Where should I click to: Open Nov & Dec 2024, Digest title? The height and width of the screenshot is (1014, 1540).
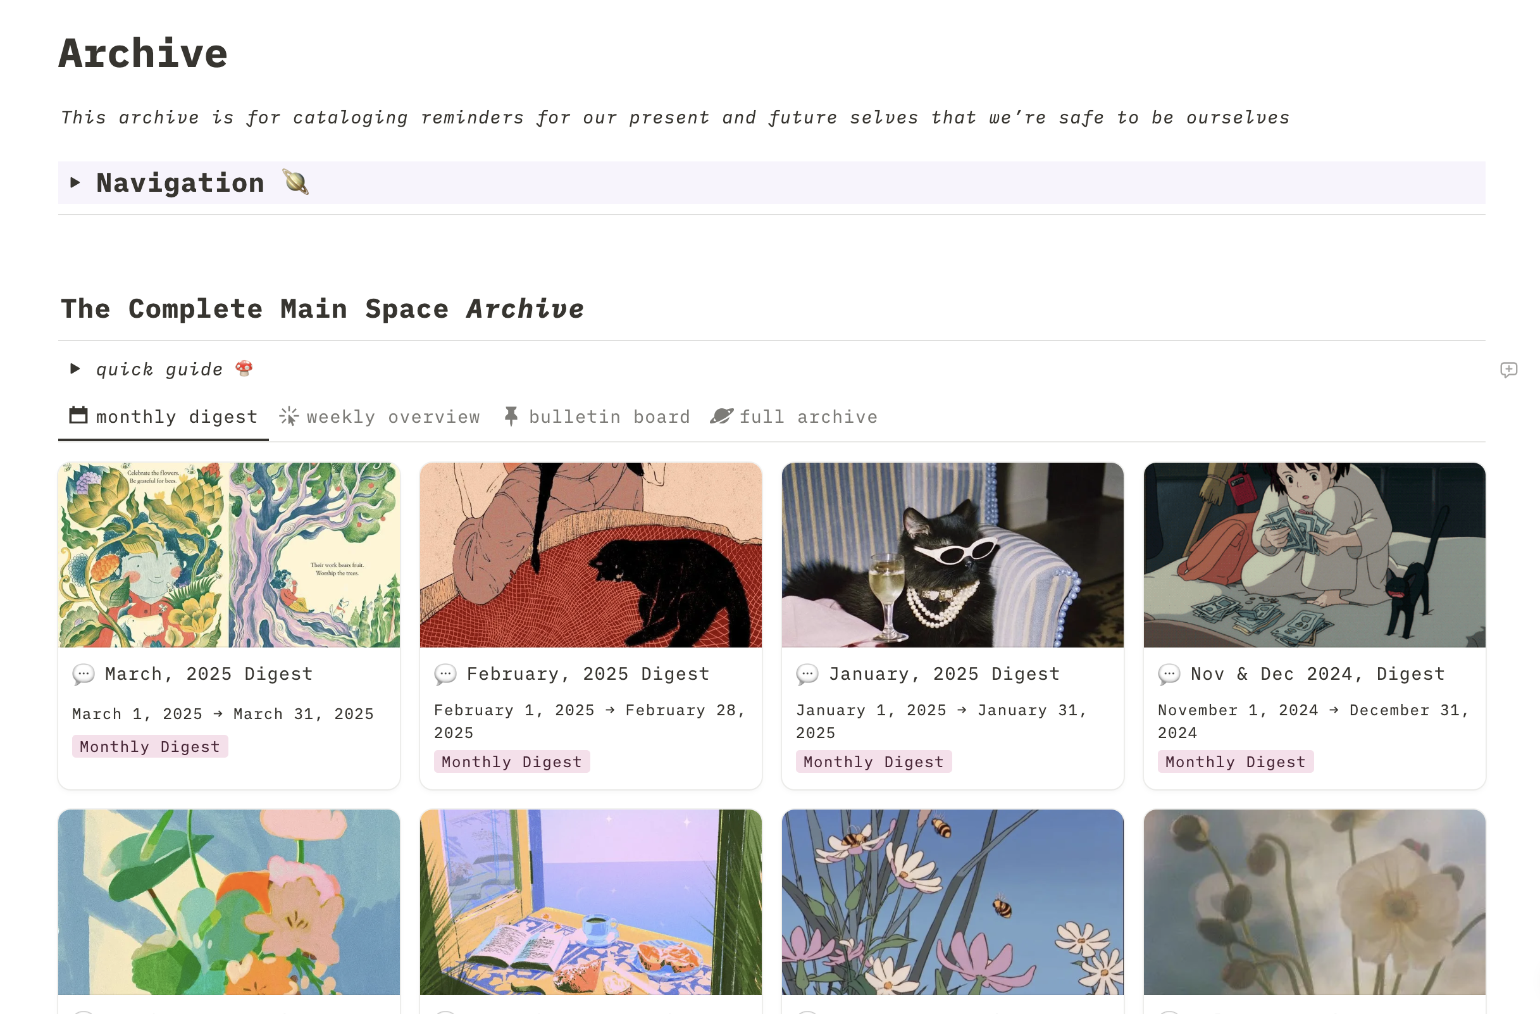tap(1317, 674)
